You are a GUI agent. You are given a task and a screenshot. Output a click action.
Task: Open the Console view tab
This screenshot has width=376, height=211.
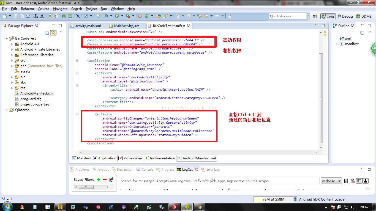tap(145, 170)
